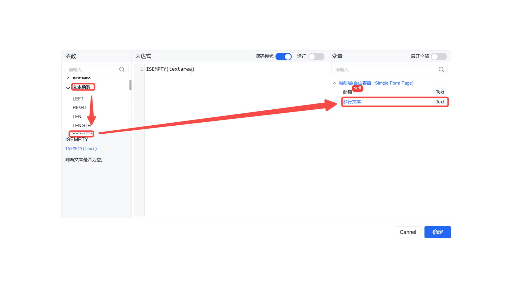This screenshot has width=512, height=288.
Task: Click the Text type tag of 多行文本
Action: point(440,102)
